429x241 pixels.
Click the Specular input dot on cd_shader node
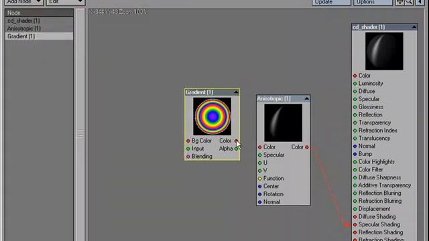355,99
